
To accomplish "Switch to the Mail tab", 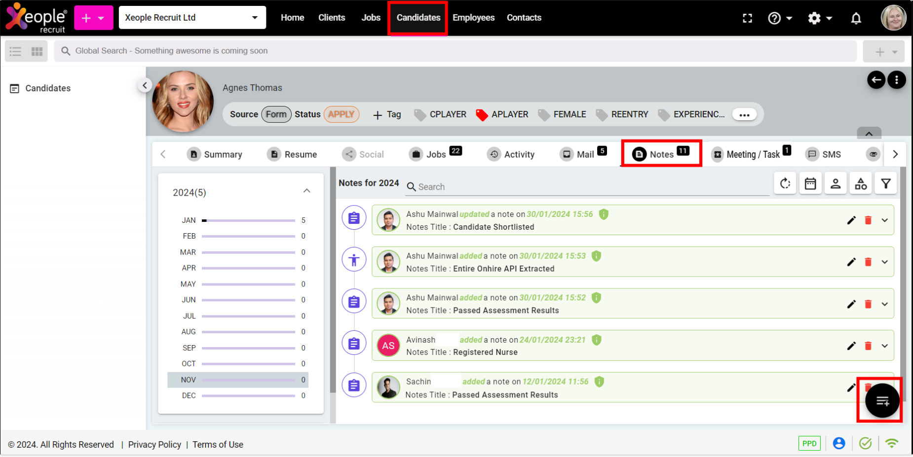I will tap(583, 154).
